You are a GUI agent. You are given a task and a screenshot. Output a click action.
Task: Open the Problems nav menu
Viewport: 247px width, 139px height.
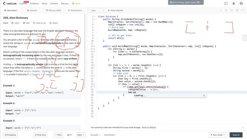[34, 3]
